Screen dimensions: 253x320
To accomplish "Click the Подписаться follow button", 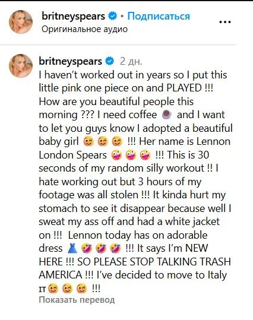I will coord(159,16).
